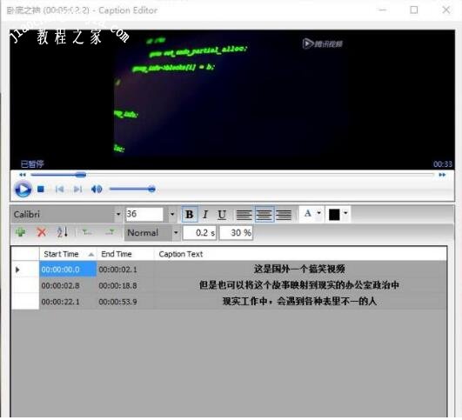Align caption text left
Image resolution: width=462 pixels, height=420 pixels.
click(x=244, y=215)
